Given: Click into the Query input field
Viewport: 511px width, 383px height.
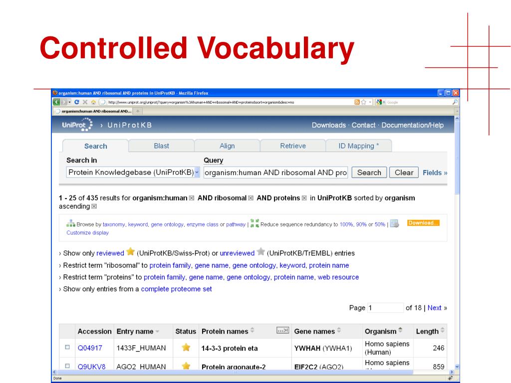Looking at the screenshot, I should (275, 172).
